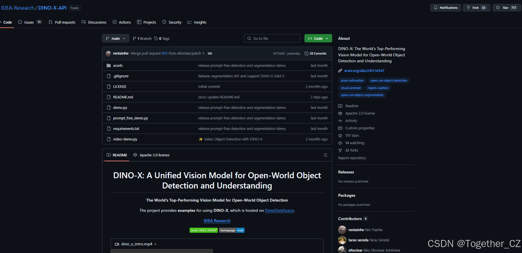Click the assets folder icon
The width and height of the screenshot is (522, 253).
click(x=109, y=65)
